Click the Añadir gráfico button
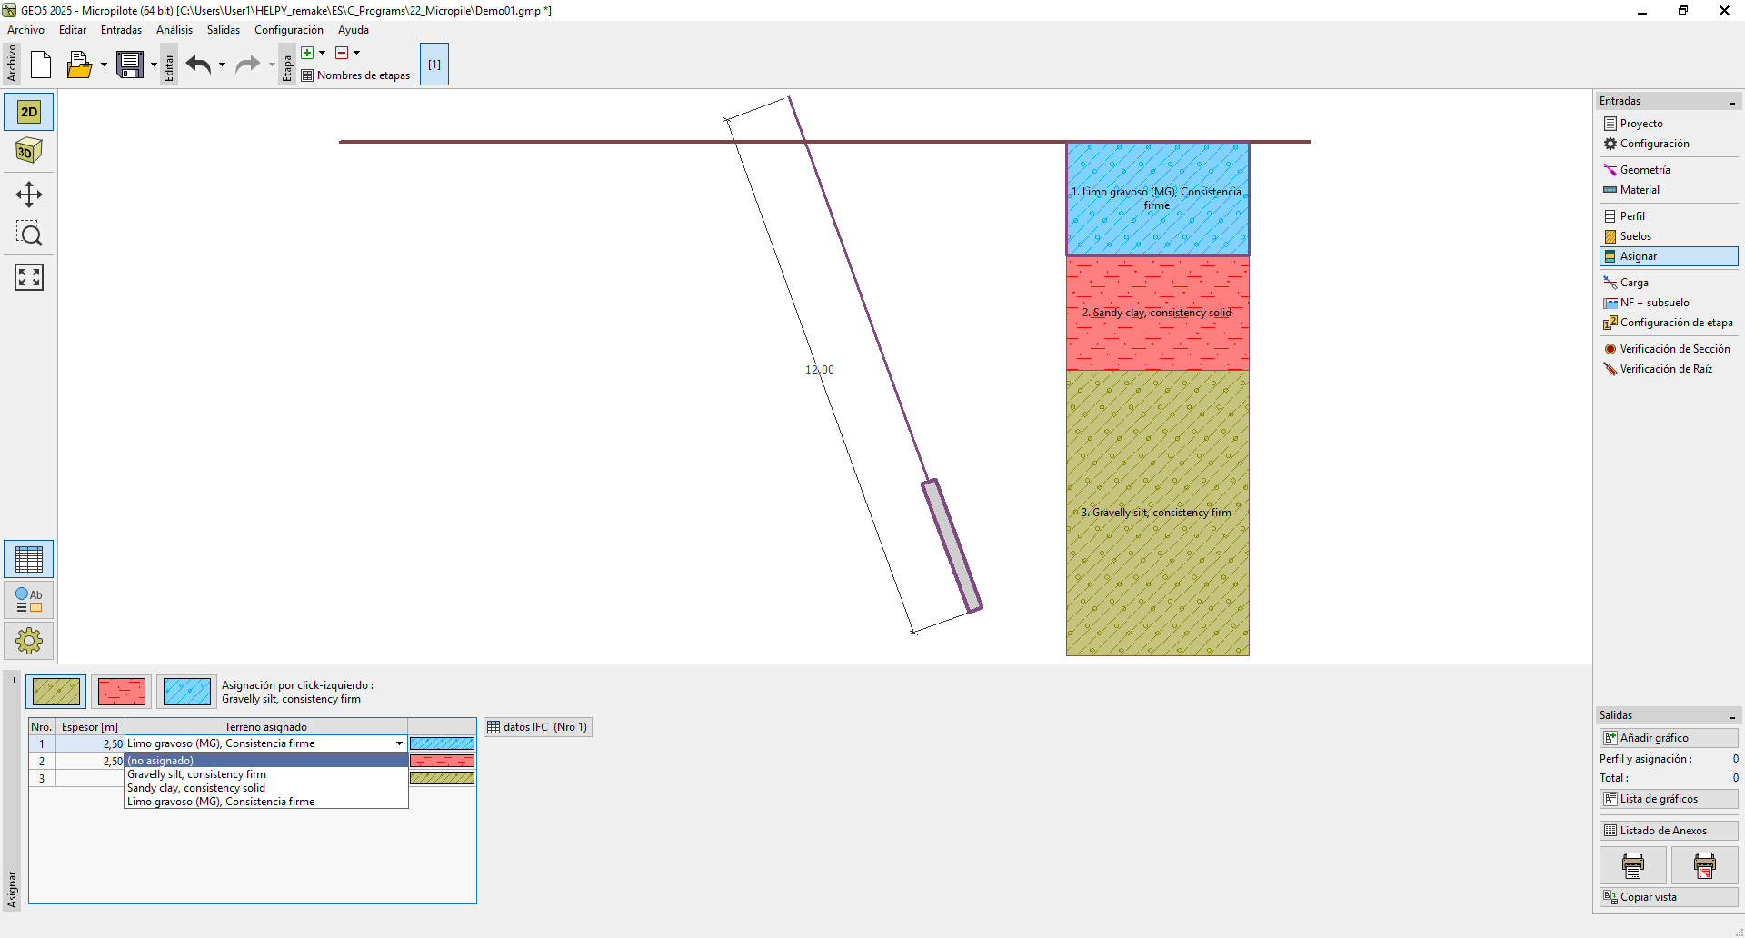Image resolution: width=1745 pixels, height=938 pixels. point(1668,738)
